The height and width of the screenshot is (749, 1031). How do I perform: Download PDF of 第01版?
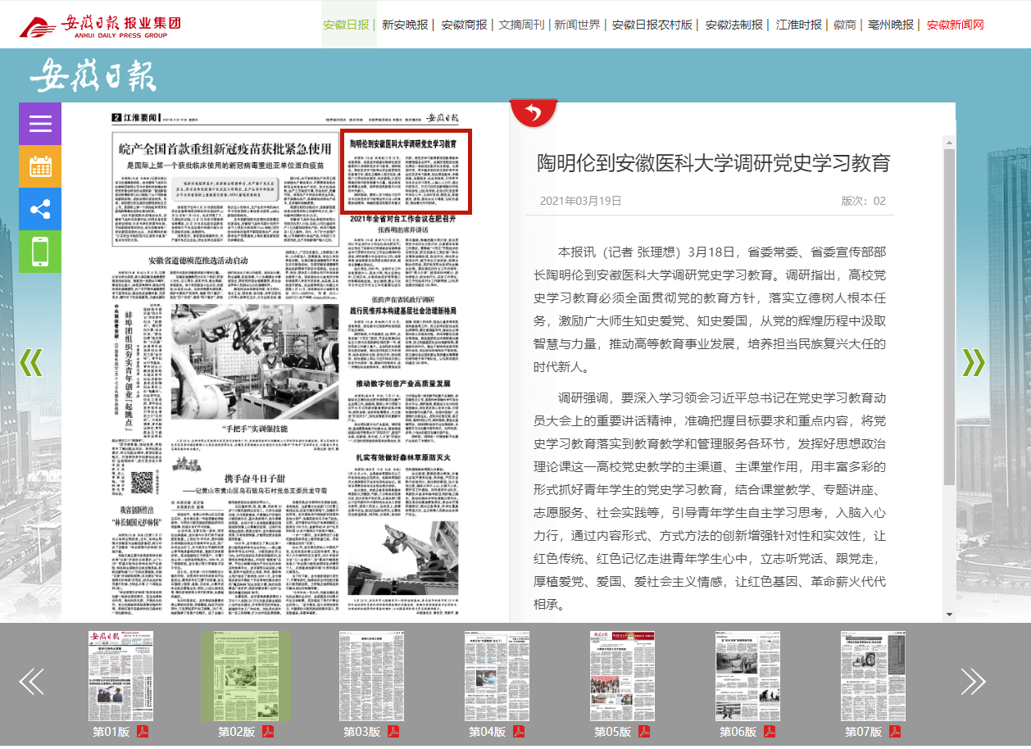point(142,732)
